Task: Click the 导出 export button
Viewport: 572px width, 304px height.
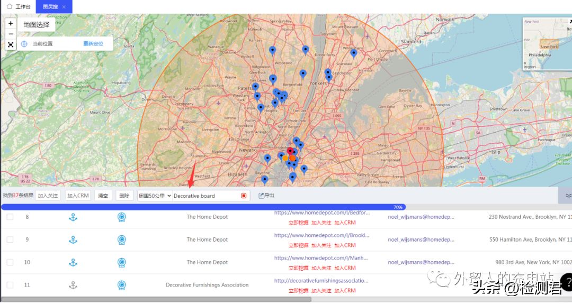Action: tap(266, 196)
